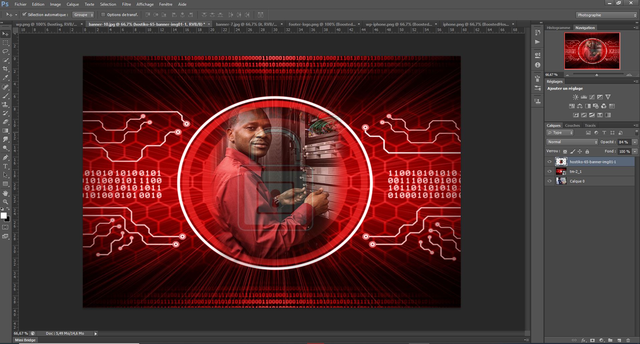Screen dimensions: 640x344
Task: Select the Gradient tool
Action: tap(5, 130)
